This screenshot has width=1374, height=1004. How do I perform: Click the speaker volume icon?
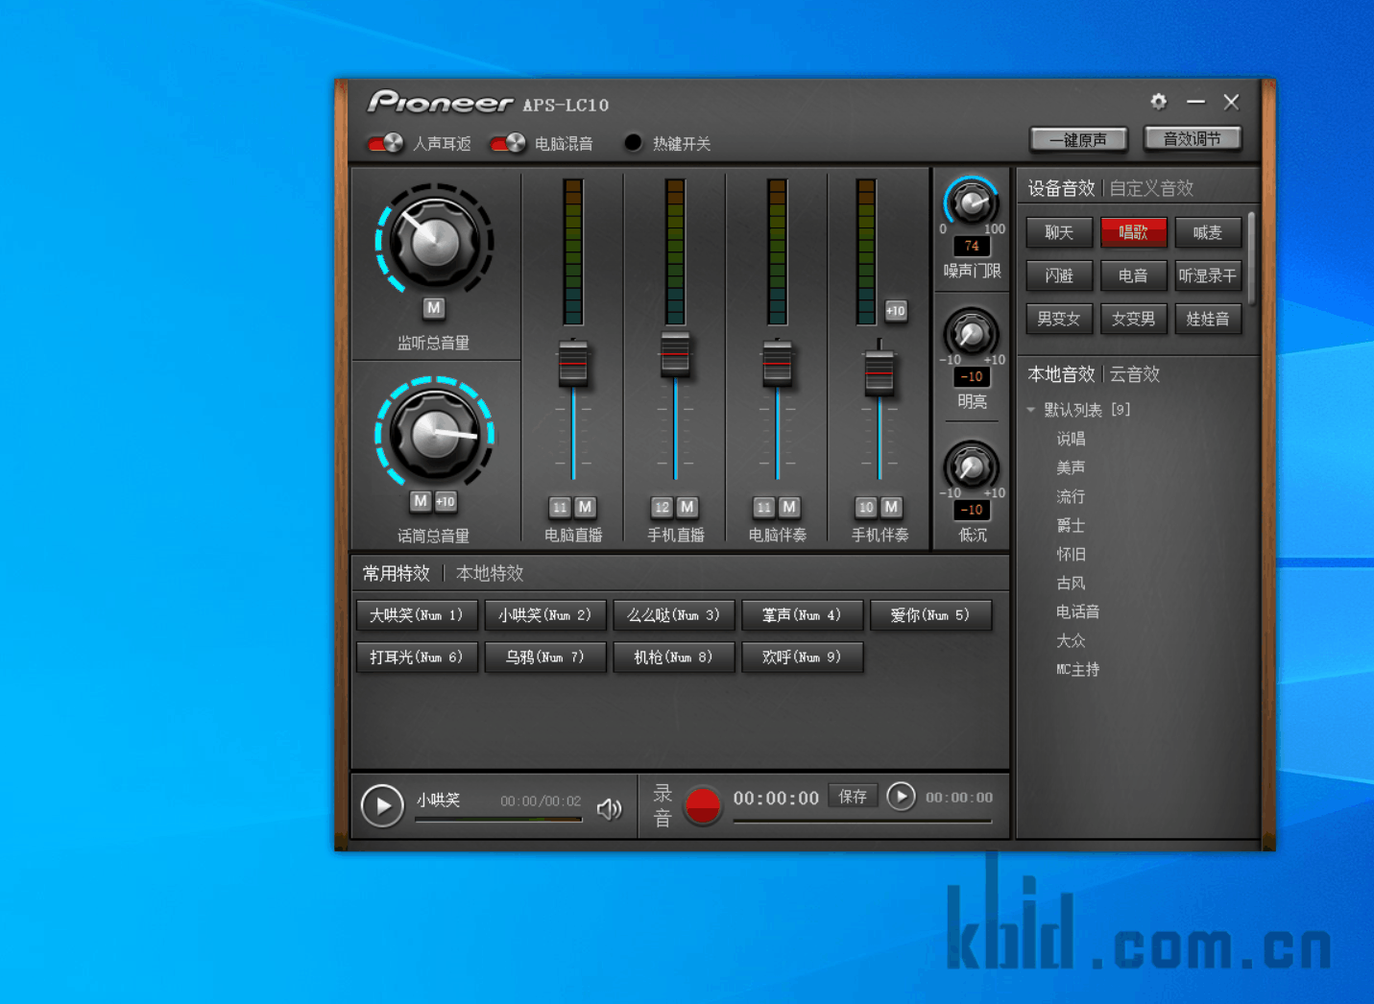tap(609, 809)
